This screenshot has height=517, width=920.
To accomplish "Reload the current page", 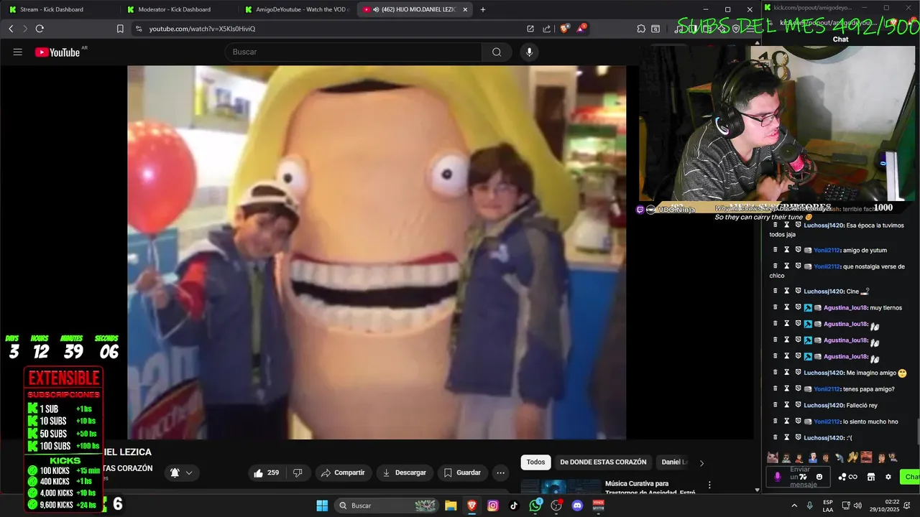I will click(x=40, y=29).
